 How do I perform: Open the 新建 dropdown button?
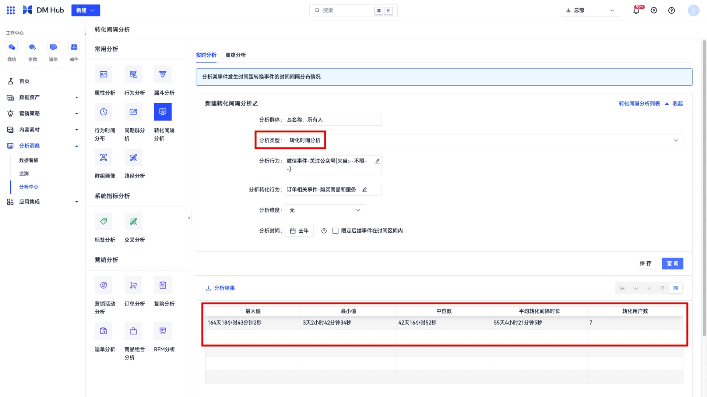(86, 10)
